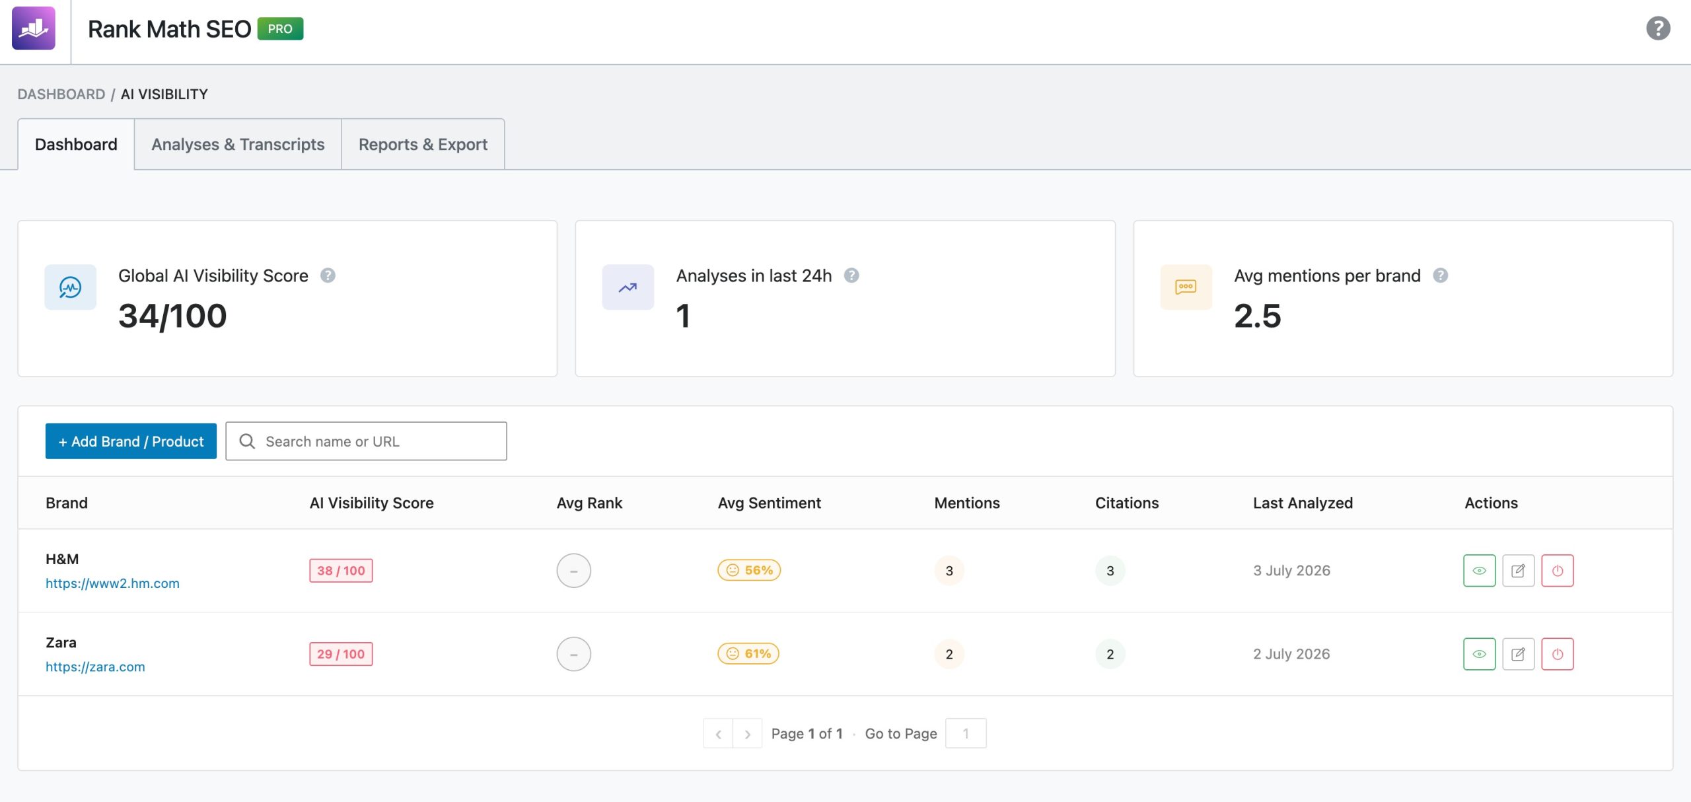
Task: View Zara brand details with eye icon
Action: (1480, 654)
